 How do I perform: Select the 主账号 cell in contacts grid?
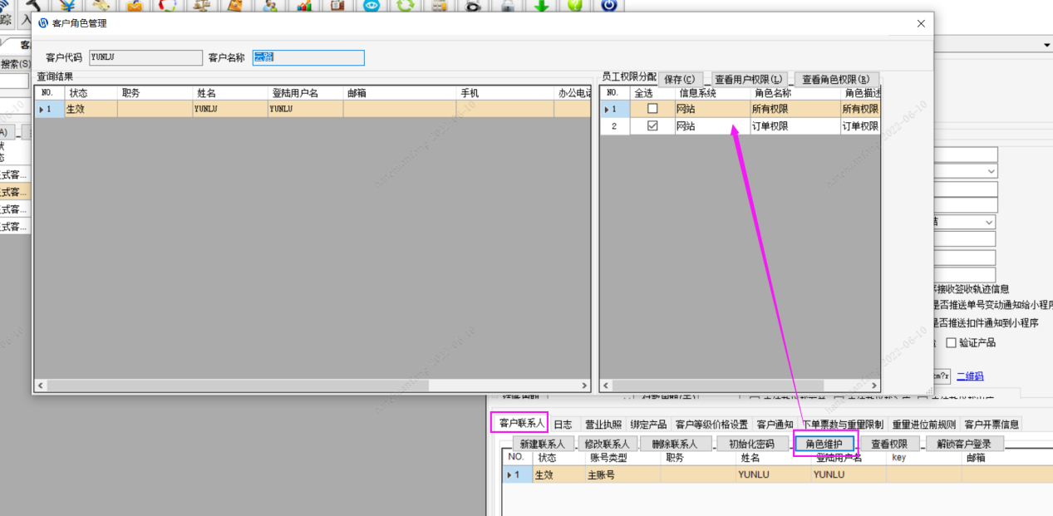[622, 475]
